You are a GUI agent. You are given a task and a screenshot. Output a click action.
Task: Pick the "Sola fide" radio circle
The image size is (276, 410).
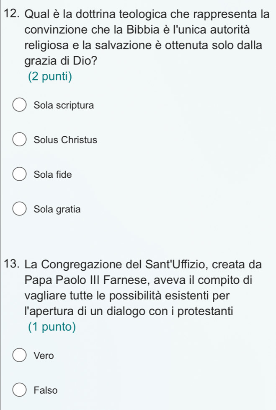pyautogui.click(x=19, y=174)
